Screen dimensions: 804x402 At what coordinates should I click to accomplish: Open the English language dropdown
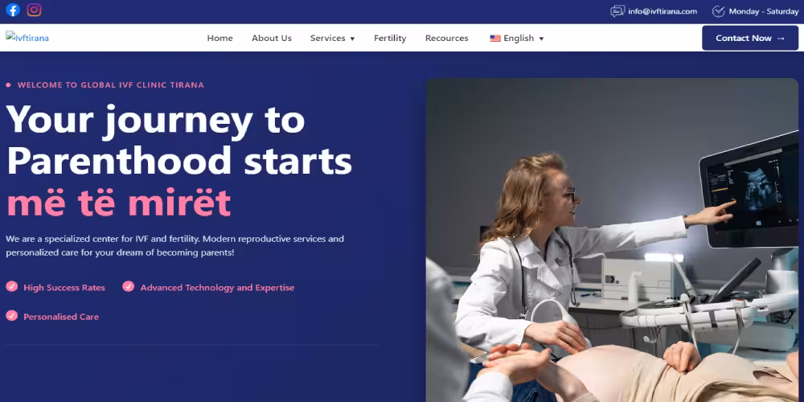coord(517,38)
